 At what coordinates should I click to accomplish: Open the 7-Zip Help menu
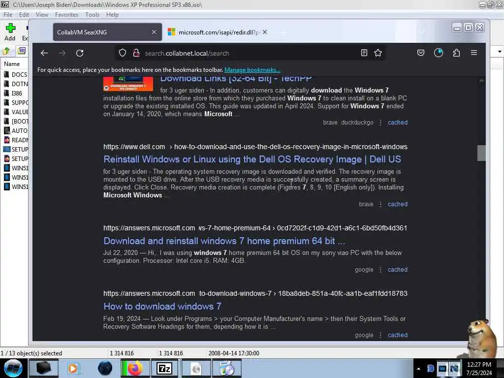point(112,15)
